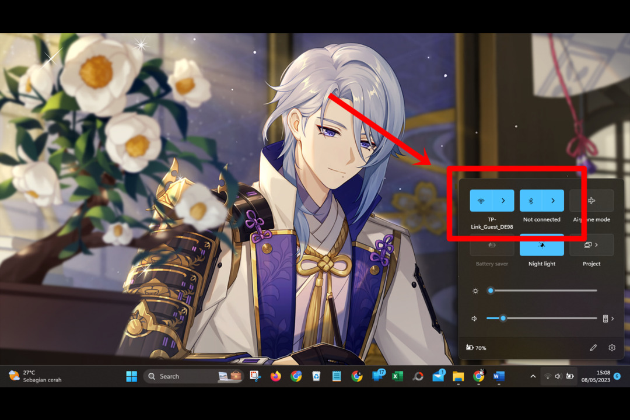Toggle the Battery saver tile
Screen dimensions: 630x420
(x=492, y=245)
